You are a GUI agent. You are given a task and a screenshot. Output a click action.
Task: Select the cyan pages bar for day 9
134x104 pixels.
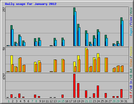coord(40,43)
